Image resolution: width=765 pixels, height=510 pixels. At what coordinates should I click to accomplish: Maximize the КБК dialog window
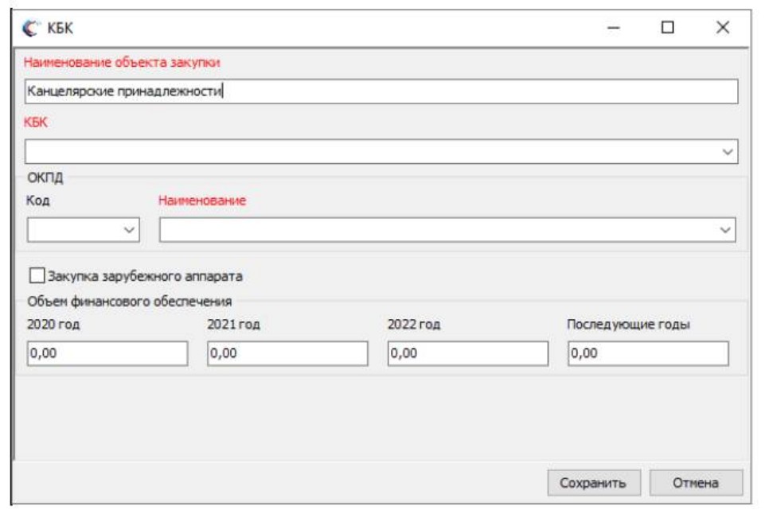click(667, 29)
